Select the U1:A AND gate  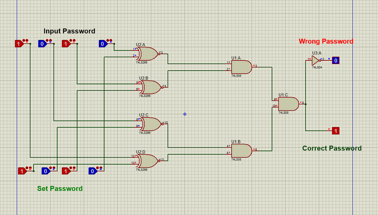pos(241,67)
